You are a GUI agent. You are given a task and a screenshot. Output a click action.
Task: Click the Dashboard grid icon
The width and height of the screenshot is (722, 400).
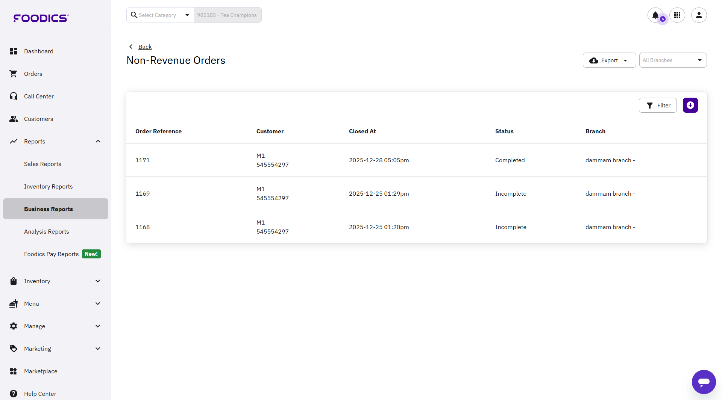pyautogui.click(x=14, y=51)
